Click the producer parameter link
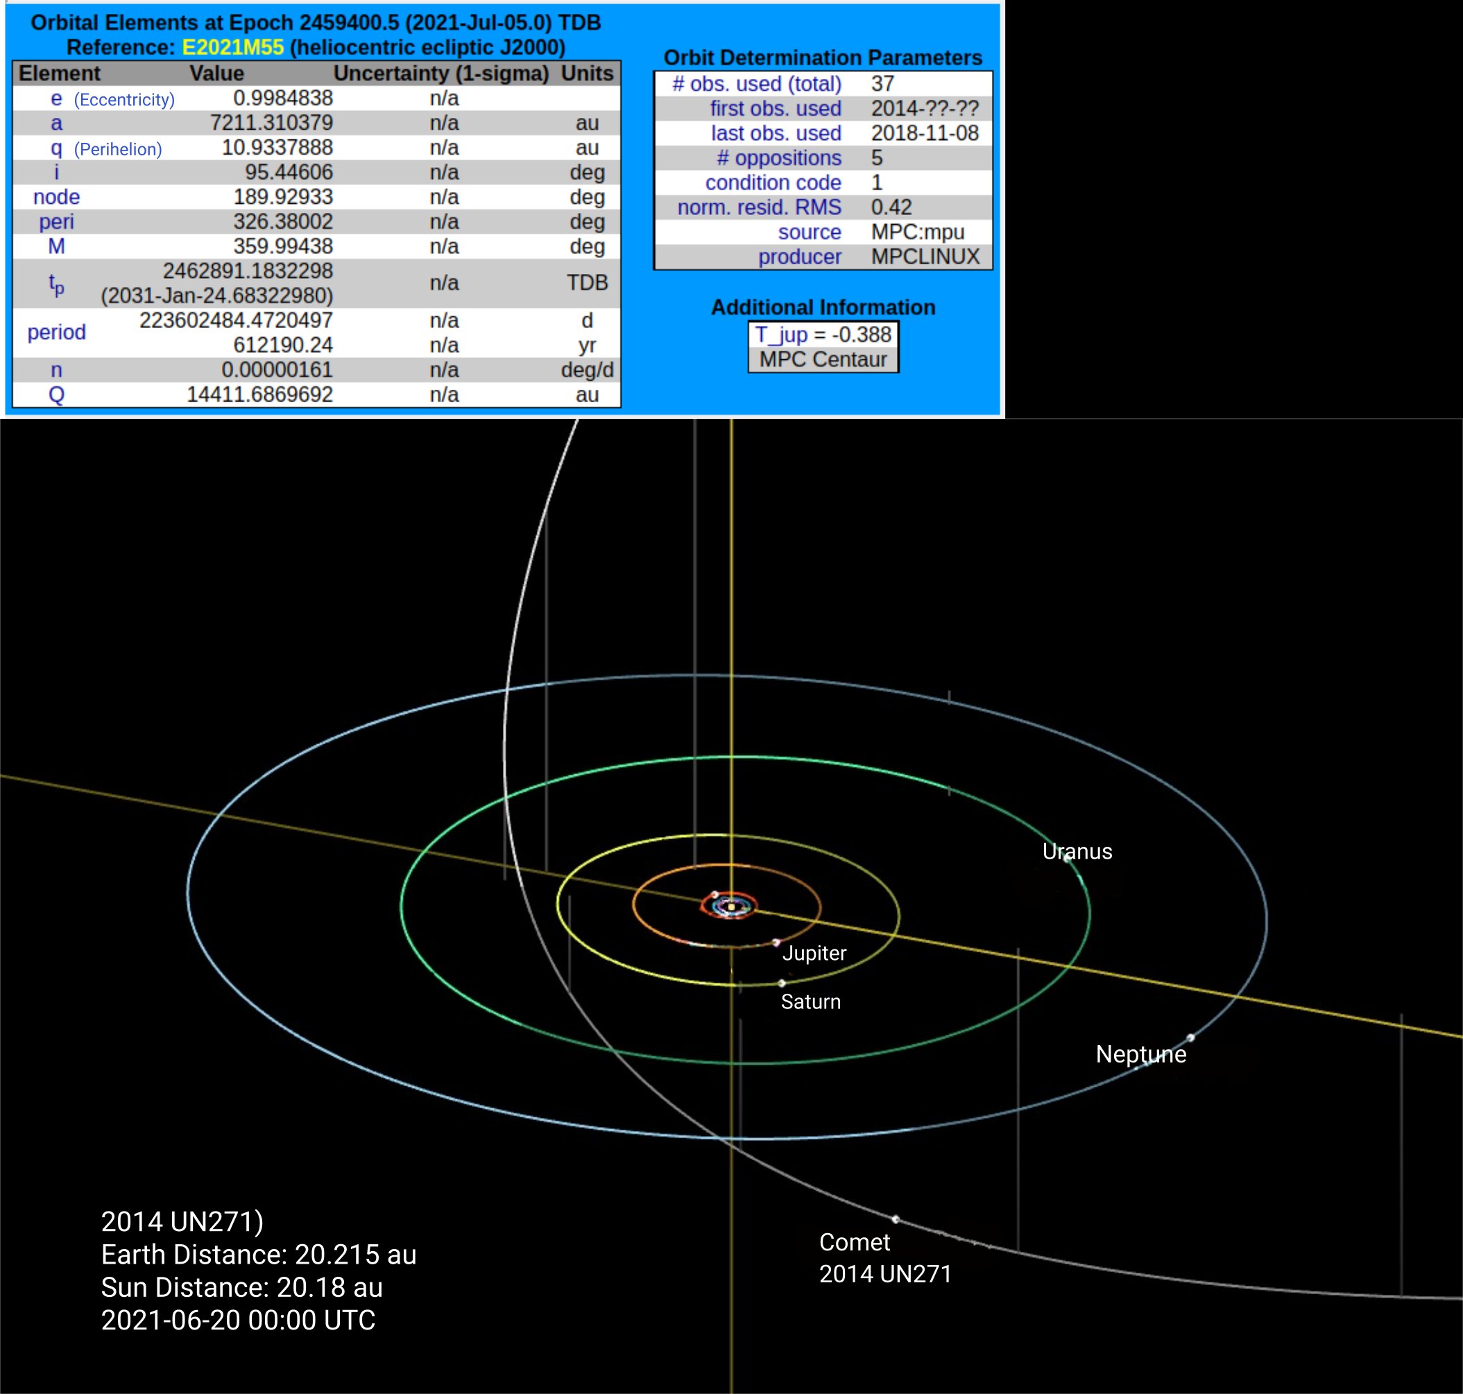The image size is (1463, 1394). (x=799, y=257)
